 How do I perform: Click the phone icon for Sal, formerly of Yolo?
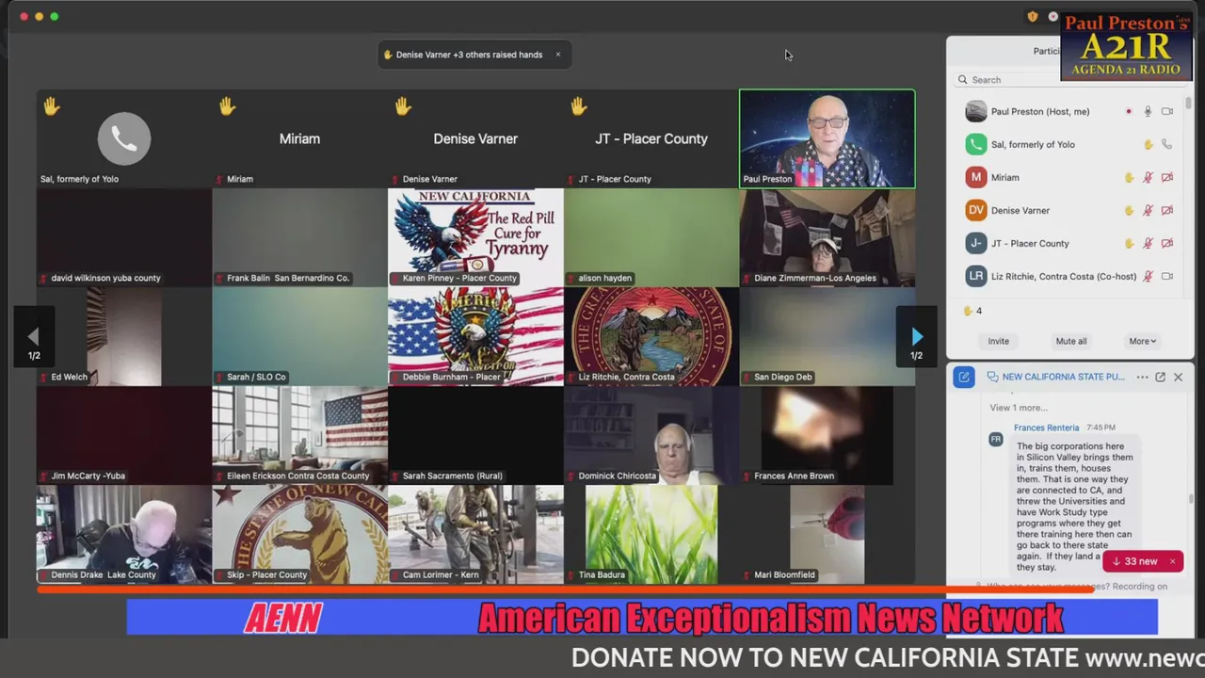tap(1167, 144)
